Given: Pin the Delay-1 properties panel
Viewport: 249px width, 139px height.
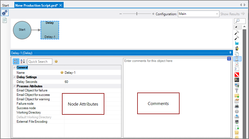Looking at the screenshot, I should pyautogui.click(x=230, y=53).
